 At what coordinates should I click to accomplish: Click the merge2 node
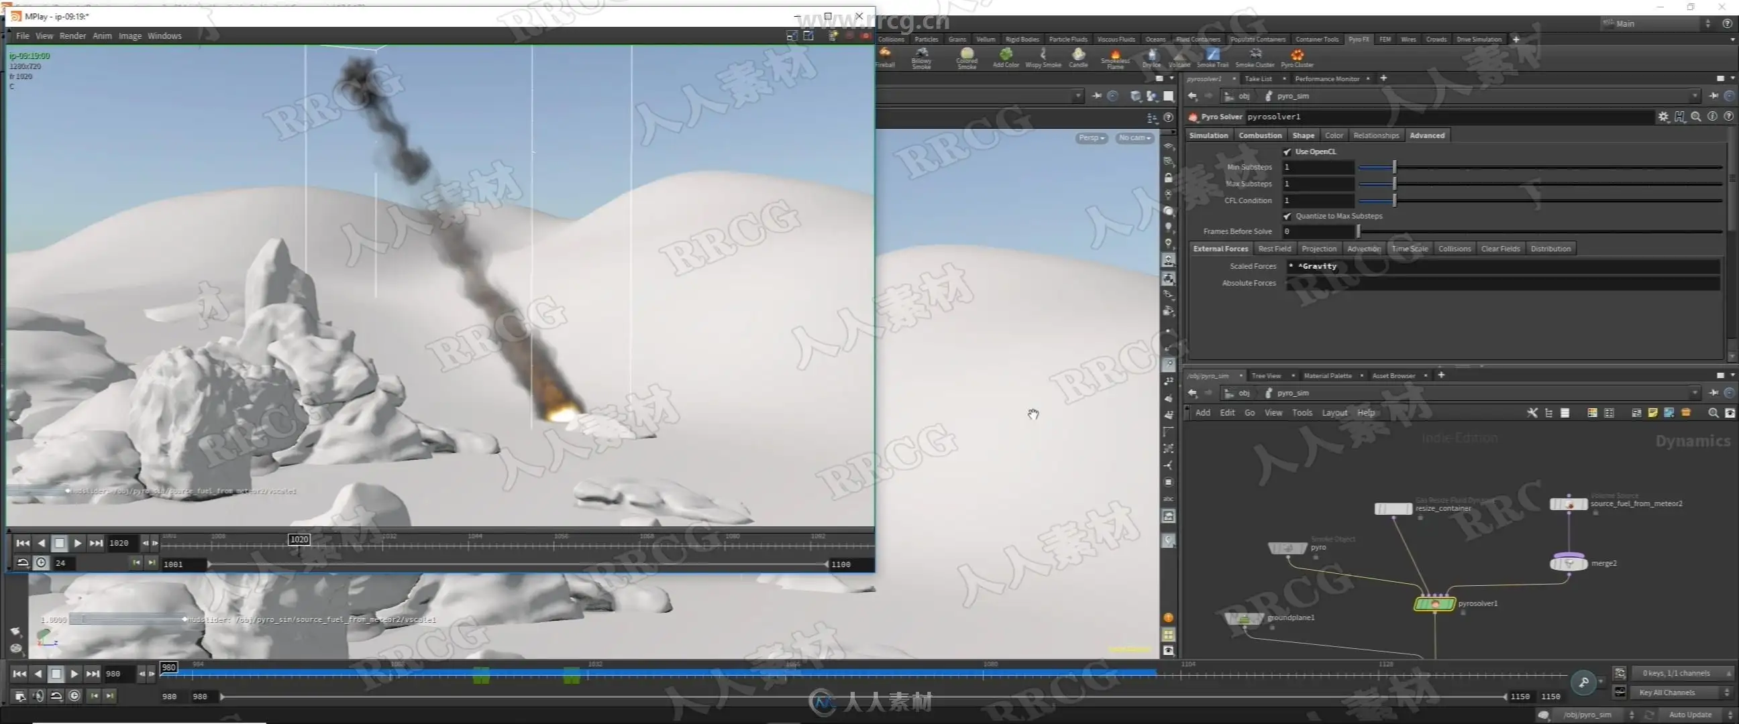pos(1568,563)
